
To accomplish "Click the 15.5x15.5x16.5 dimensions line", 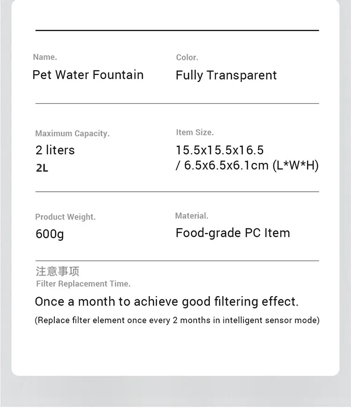I will (220, 150).
